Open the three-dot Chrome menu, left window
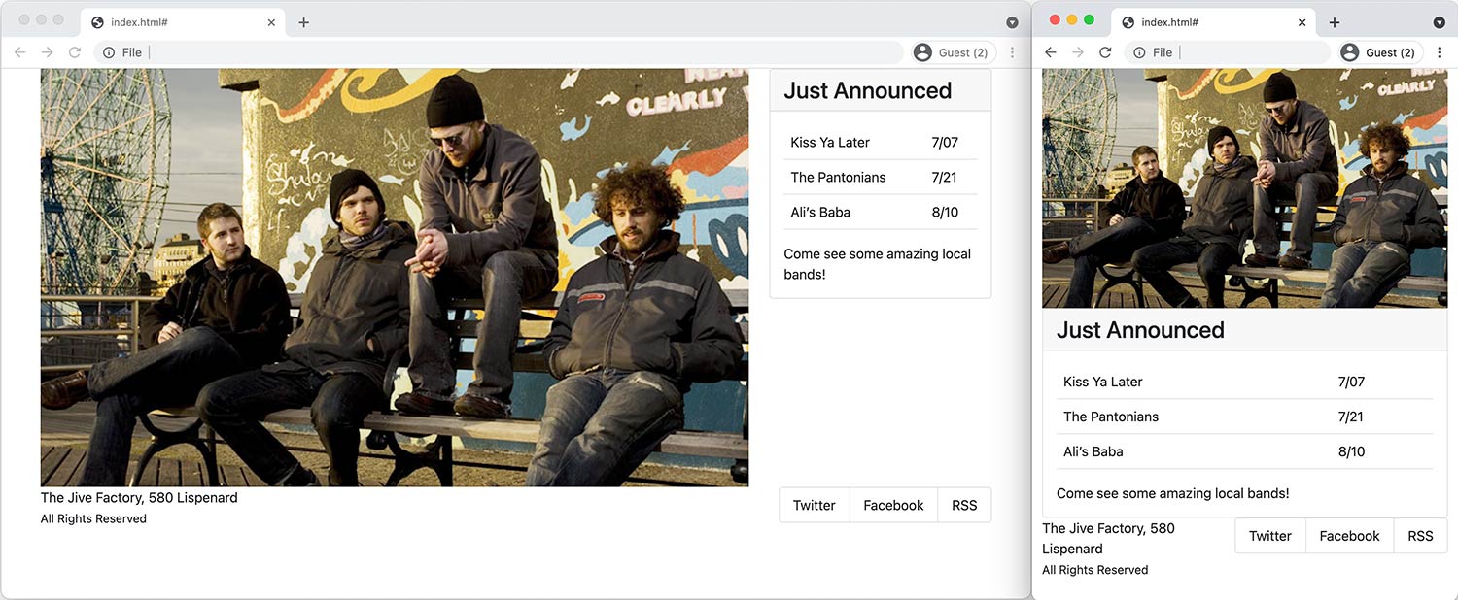The height and width of the screenshot is (600, 1458). click(1012, 52)
